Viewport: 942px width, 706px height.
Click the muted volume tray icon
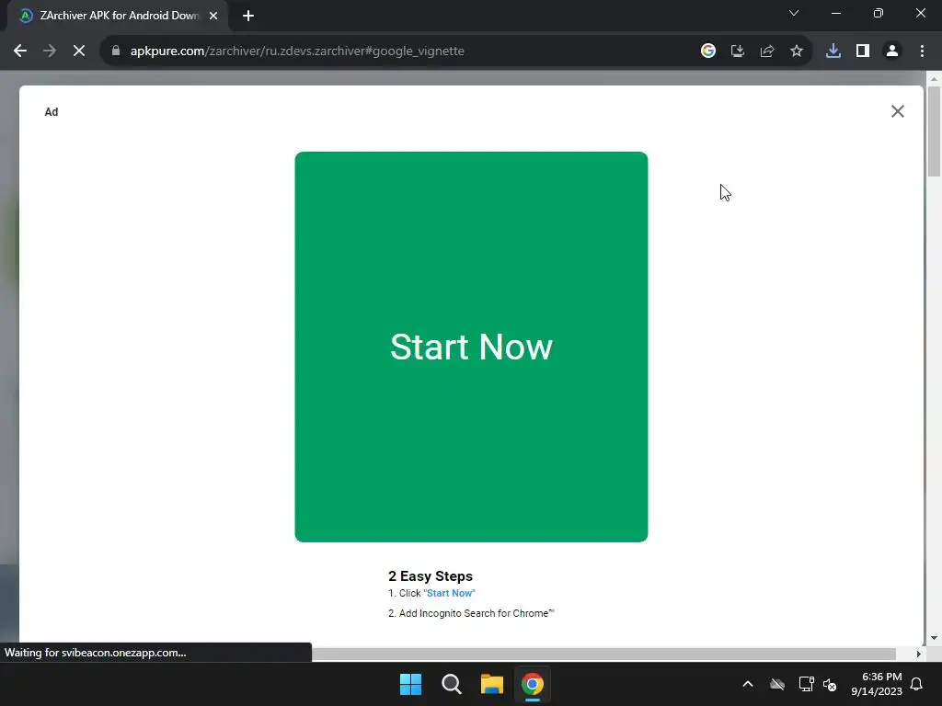830,684
